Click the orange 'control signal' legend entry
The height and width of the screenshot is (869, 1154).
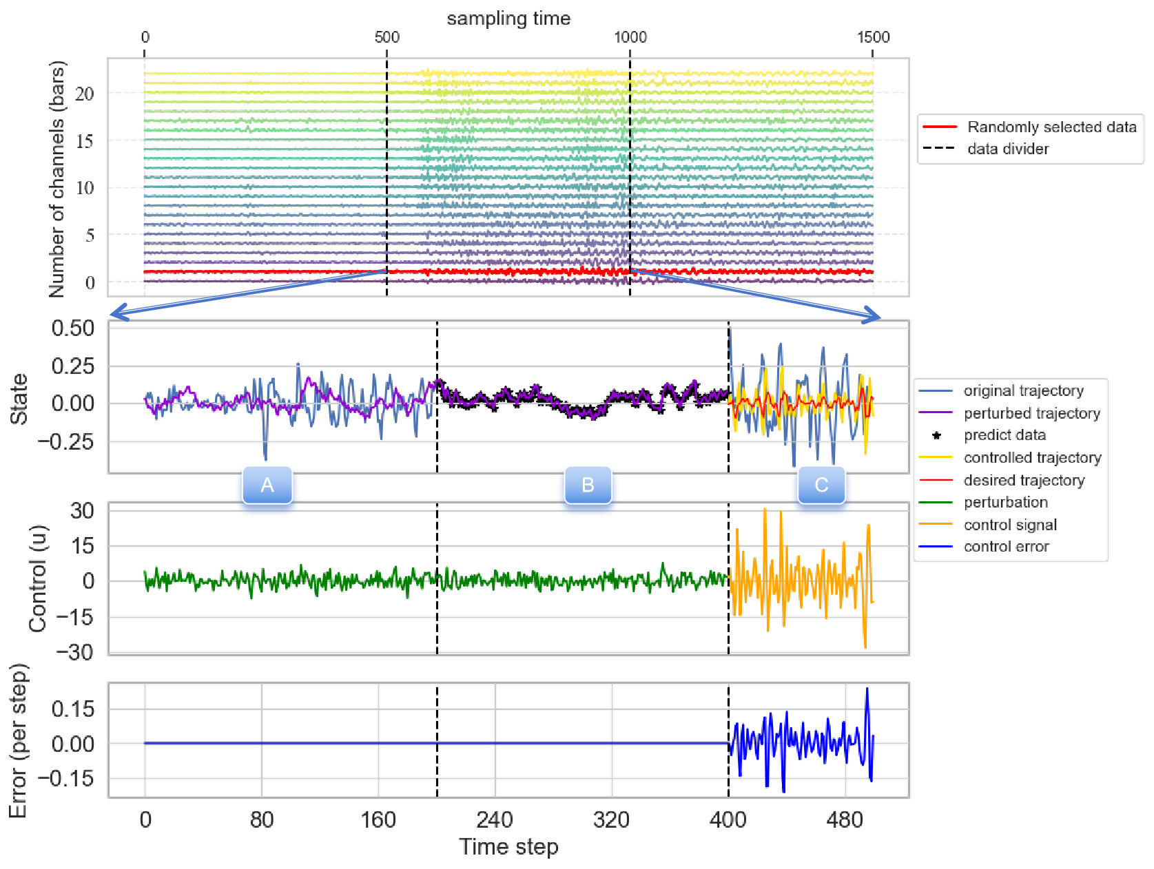pyautogui.click(x=1009, y=525)
